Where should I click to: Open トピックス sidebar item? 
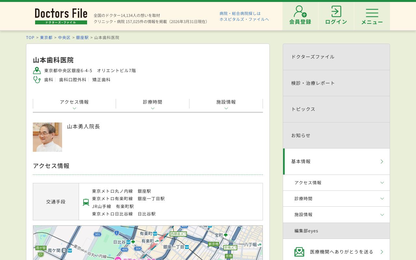[x=336, y=109]
